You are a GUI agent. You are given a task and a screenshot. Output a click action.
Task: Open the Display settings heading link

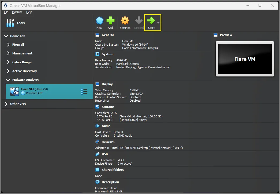click(x=107, y=84)
